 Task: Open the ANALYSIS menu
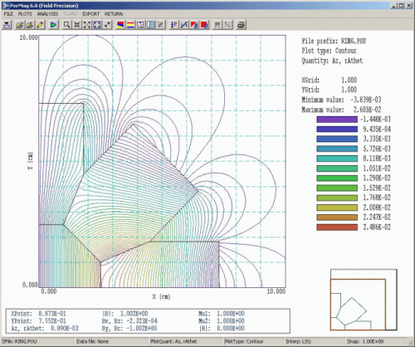[x=47, y=14]
